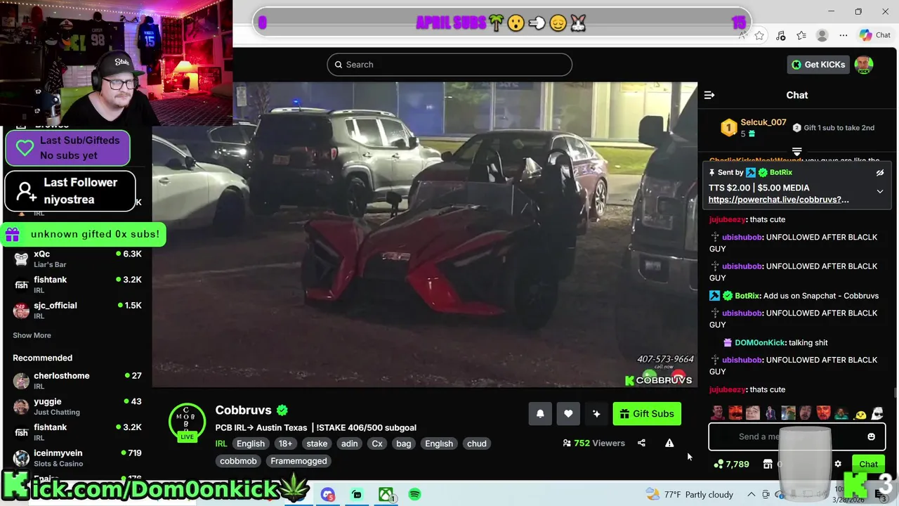Click the chat panel scrollbar
This screenshot has width=899, height=506.
click(895, 392)
